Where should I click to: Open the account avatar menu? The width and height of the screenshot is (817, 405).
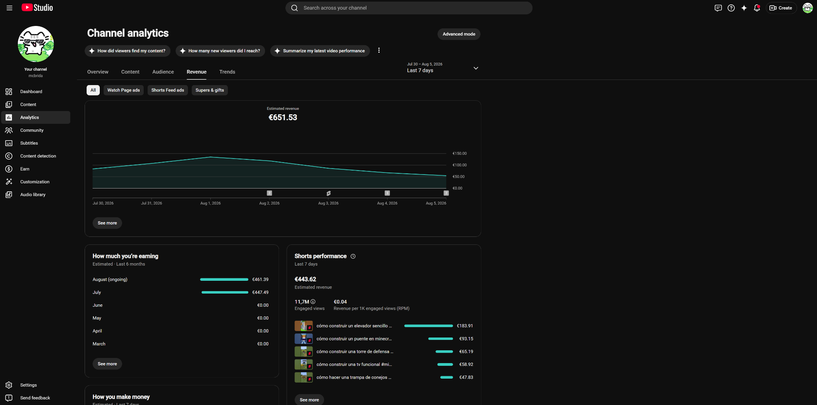(x=807, y=8)
